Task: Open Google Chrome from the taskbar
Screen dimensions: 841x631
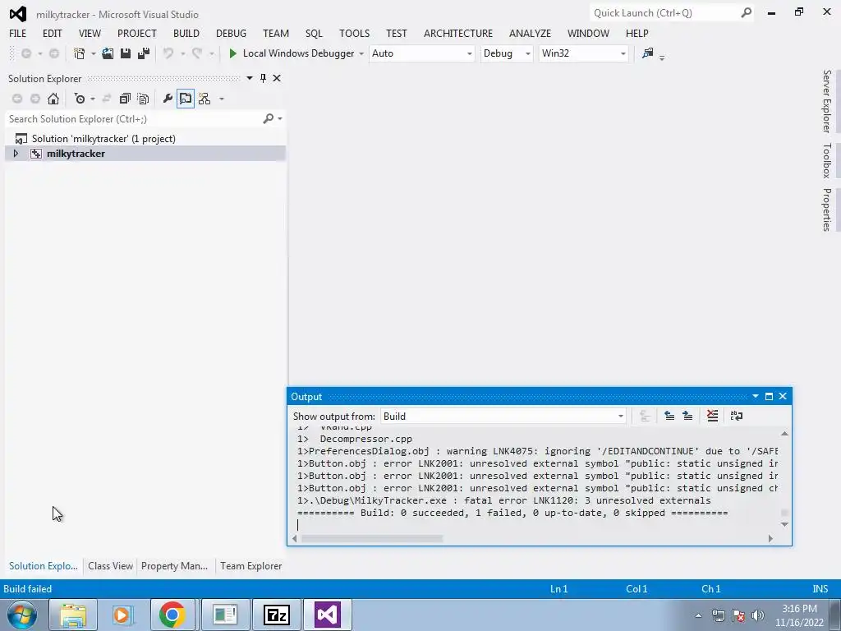Action: pos(172,615)
